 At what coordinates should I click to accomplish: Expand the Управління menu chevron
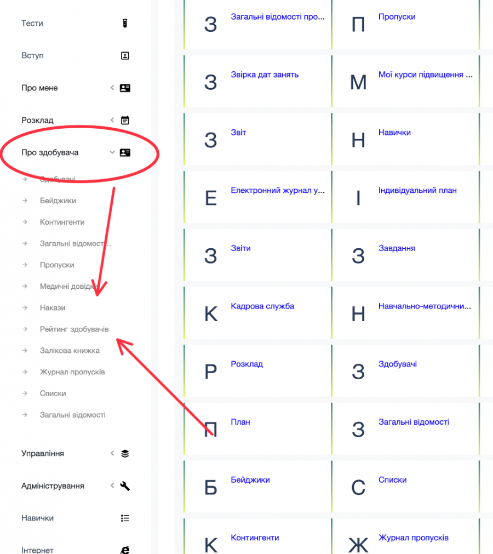112,453
